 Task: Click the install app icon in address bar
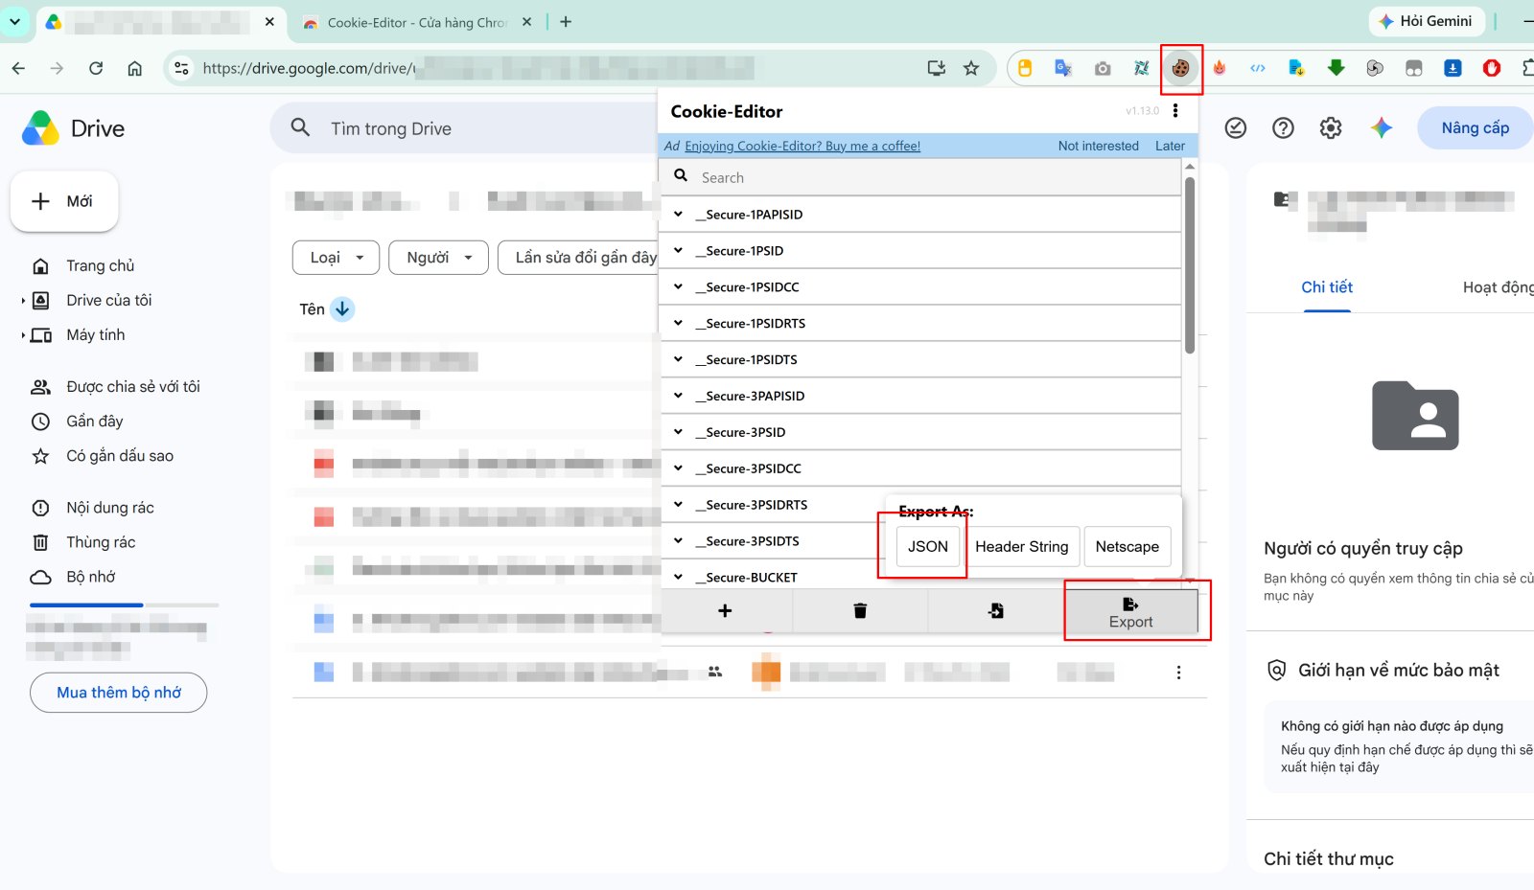pos(937,68)
